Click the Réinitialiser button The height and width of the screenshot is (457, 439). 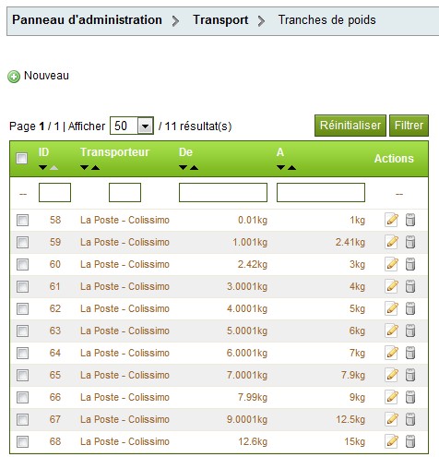350,126
